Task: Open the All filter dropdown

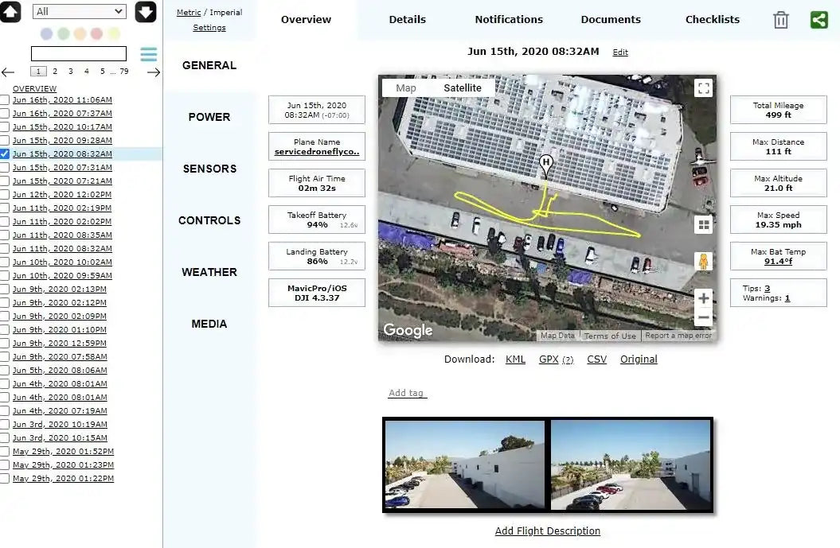Action: [x=80, y=11]
